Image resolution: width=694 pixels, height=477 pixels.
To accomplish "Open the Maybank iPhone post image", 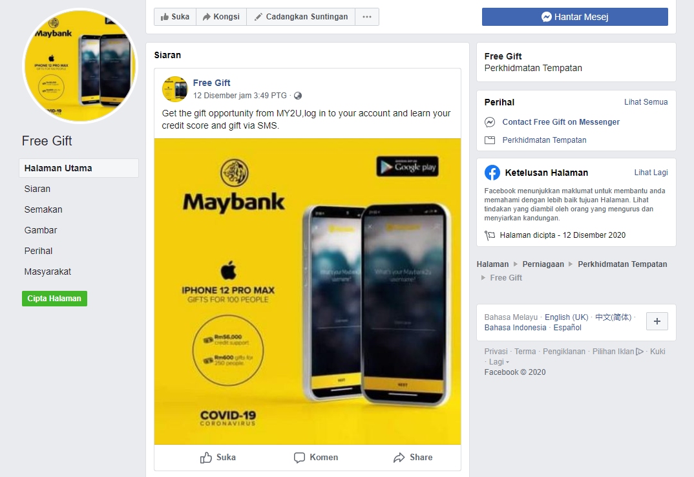I will point(308,291).
